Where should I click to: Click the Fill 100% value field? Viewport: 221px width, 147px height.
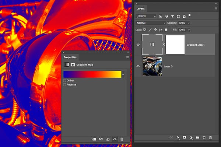[x=183, y=30]
